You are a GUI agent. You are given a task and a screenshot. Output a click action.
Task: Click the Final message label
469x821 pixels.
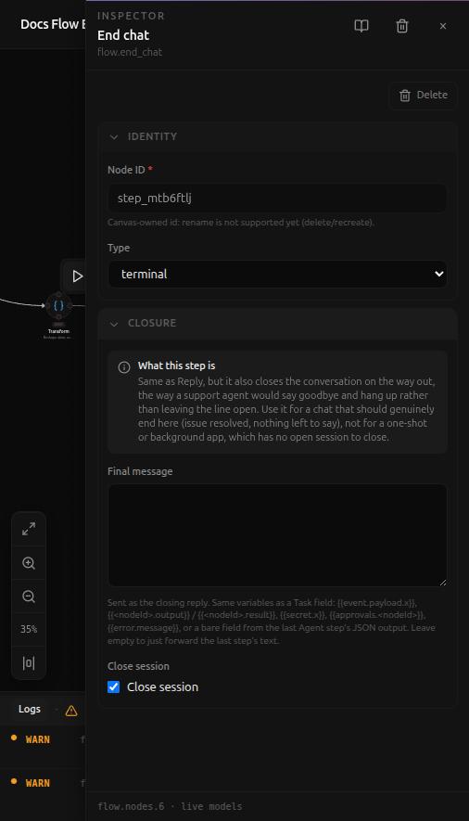click(x=140, y=471)
